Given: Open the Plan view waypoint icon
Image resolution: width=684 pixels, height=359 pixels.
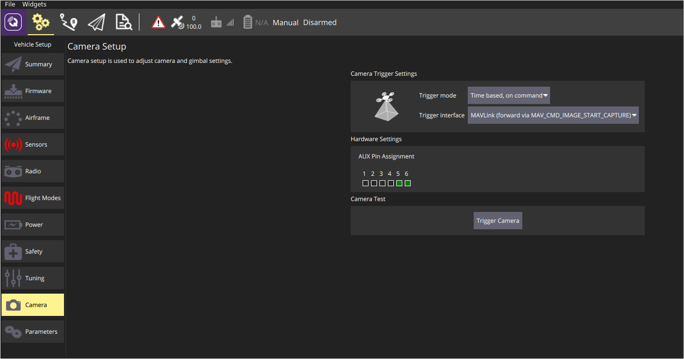Looking at the screenshot, I should coord(68,22).
